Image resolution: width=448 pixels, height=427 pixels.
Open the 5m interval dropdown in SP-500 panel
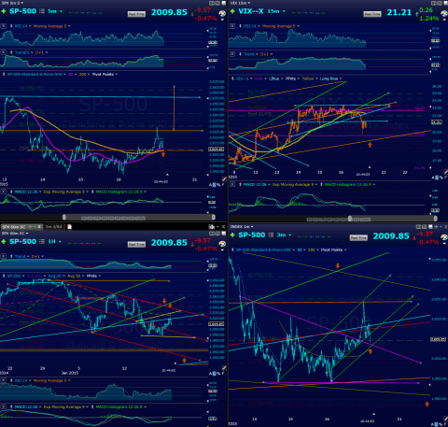pyautogui.click(x=61, y=11)
